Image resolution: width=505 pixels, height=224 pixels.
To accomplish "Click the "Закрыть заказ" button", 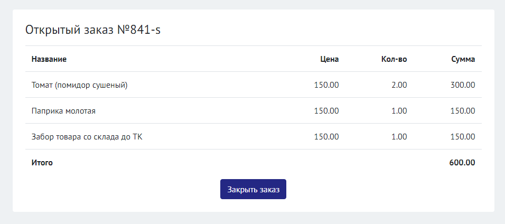I will click(x=253, y=189).
